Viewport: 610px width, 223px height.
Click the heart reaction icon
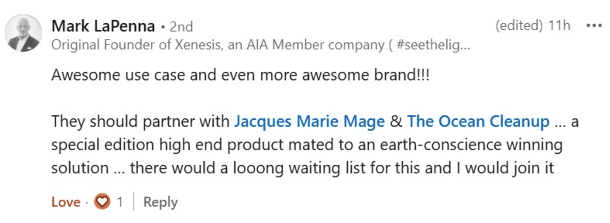(104, 202)
